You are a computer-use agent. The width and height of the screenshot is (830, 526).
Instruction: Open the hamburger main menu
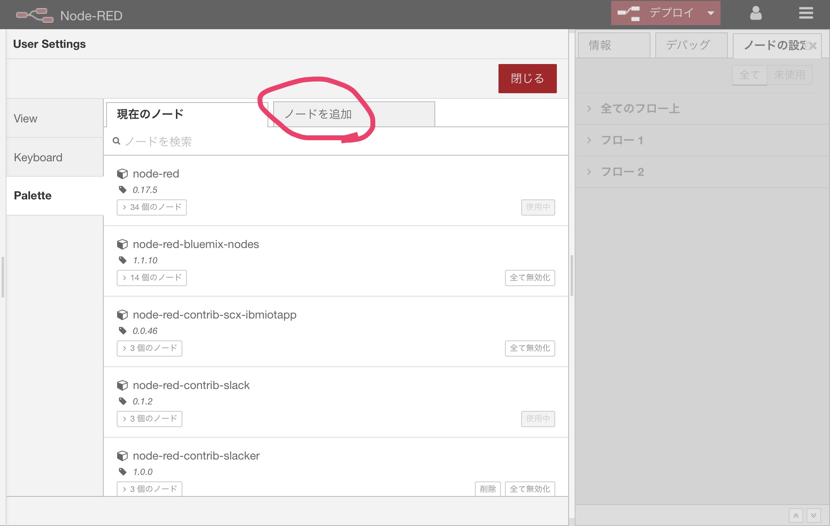coord(806,13)
